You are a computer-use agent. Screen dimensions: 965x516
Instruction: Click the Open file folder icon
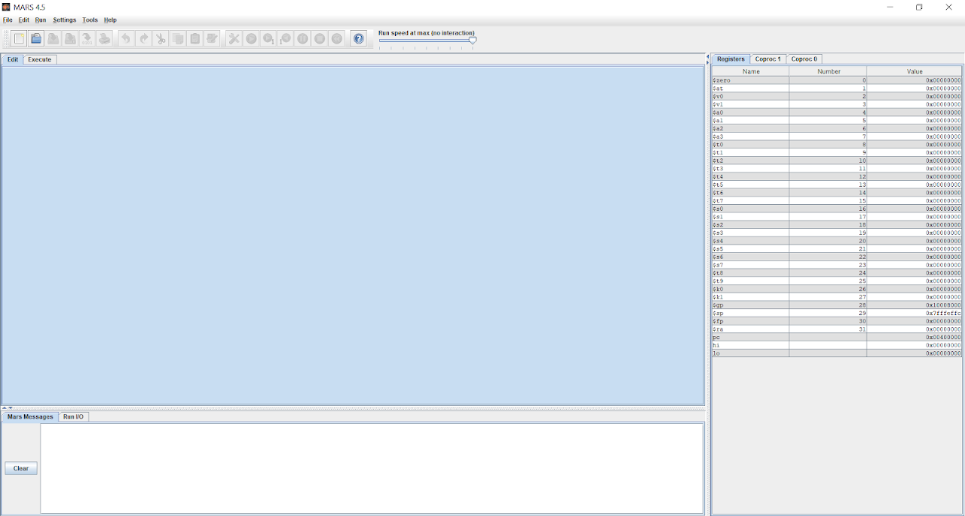pyautogui.click(x=36, y=39)
